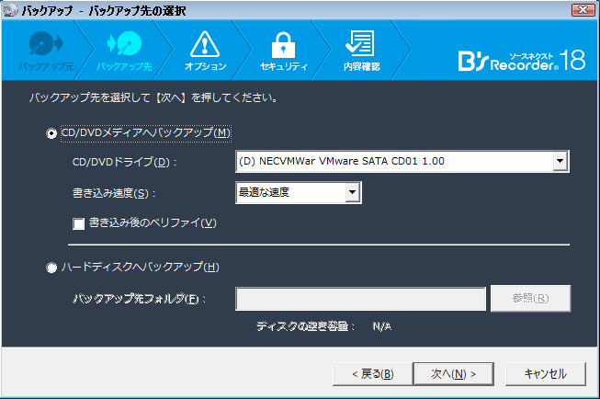This screenshot has height=399, width=600.
Task: Switch to the セキュリティ step label
Action: 283,67
